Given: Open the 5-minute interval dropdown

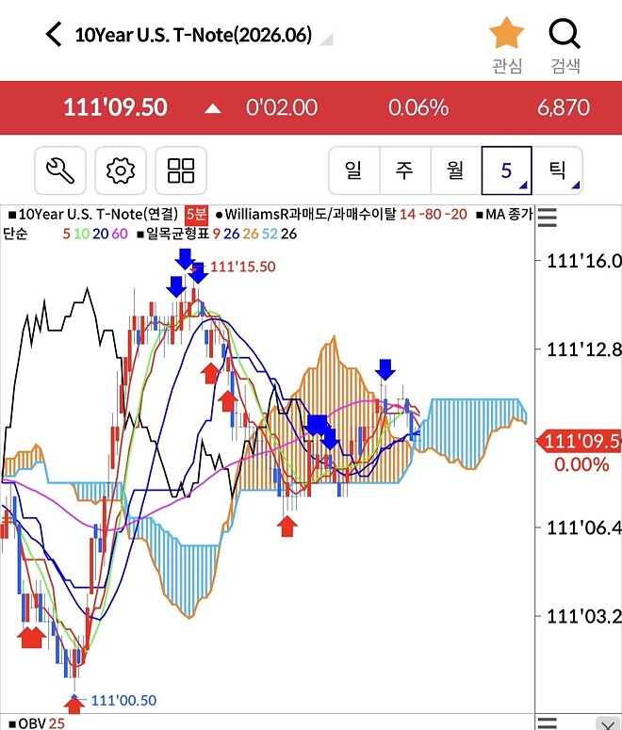Looking at the screenshot, I should [x=506, y=170].
